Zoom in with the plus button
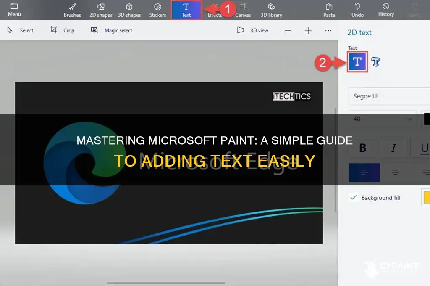This screenshot has height=286, width=430. [308, 30]
